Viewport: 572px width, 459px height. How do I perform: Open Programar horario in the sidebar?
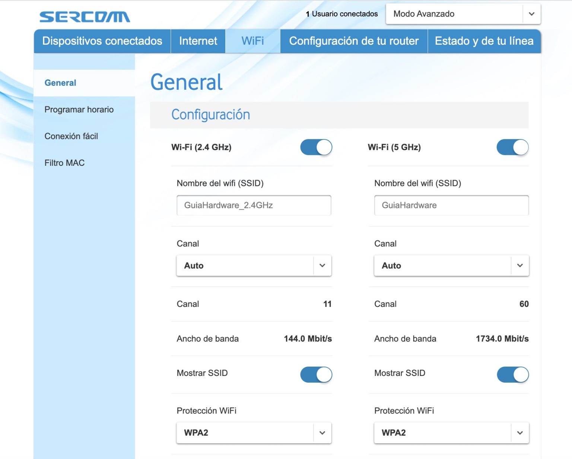coord(79,110)
